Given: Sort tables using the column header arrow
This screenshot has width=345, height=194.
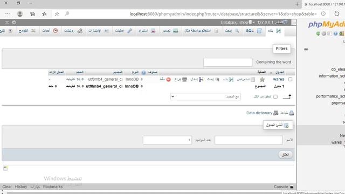Looking at the screenshot, I should pyautogui.click(x=271, y=73).
